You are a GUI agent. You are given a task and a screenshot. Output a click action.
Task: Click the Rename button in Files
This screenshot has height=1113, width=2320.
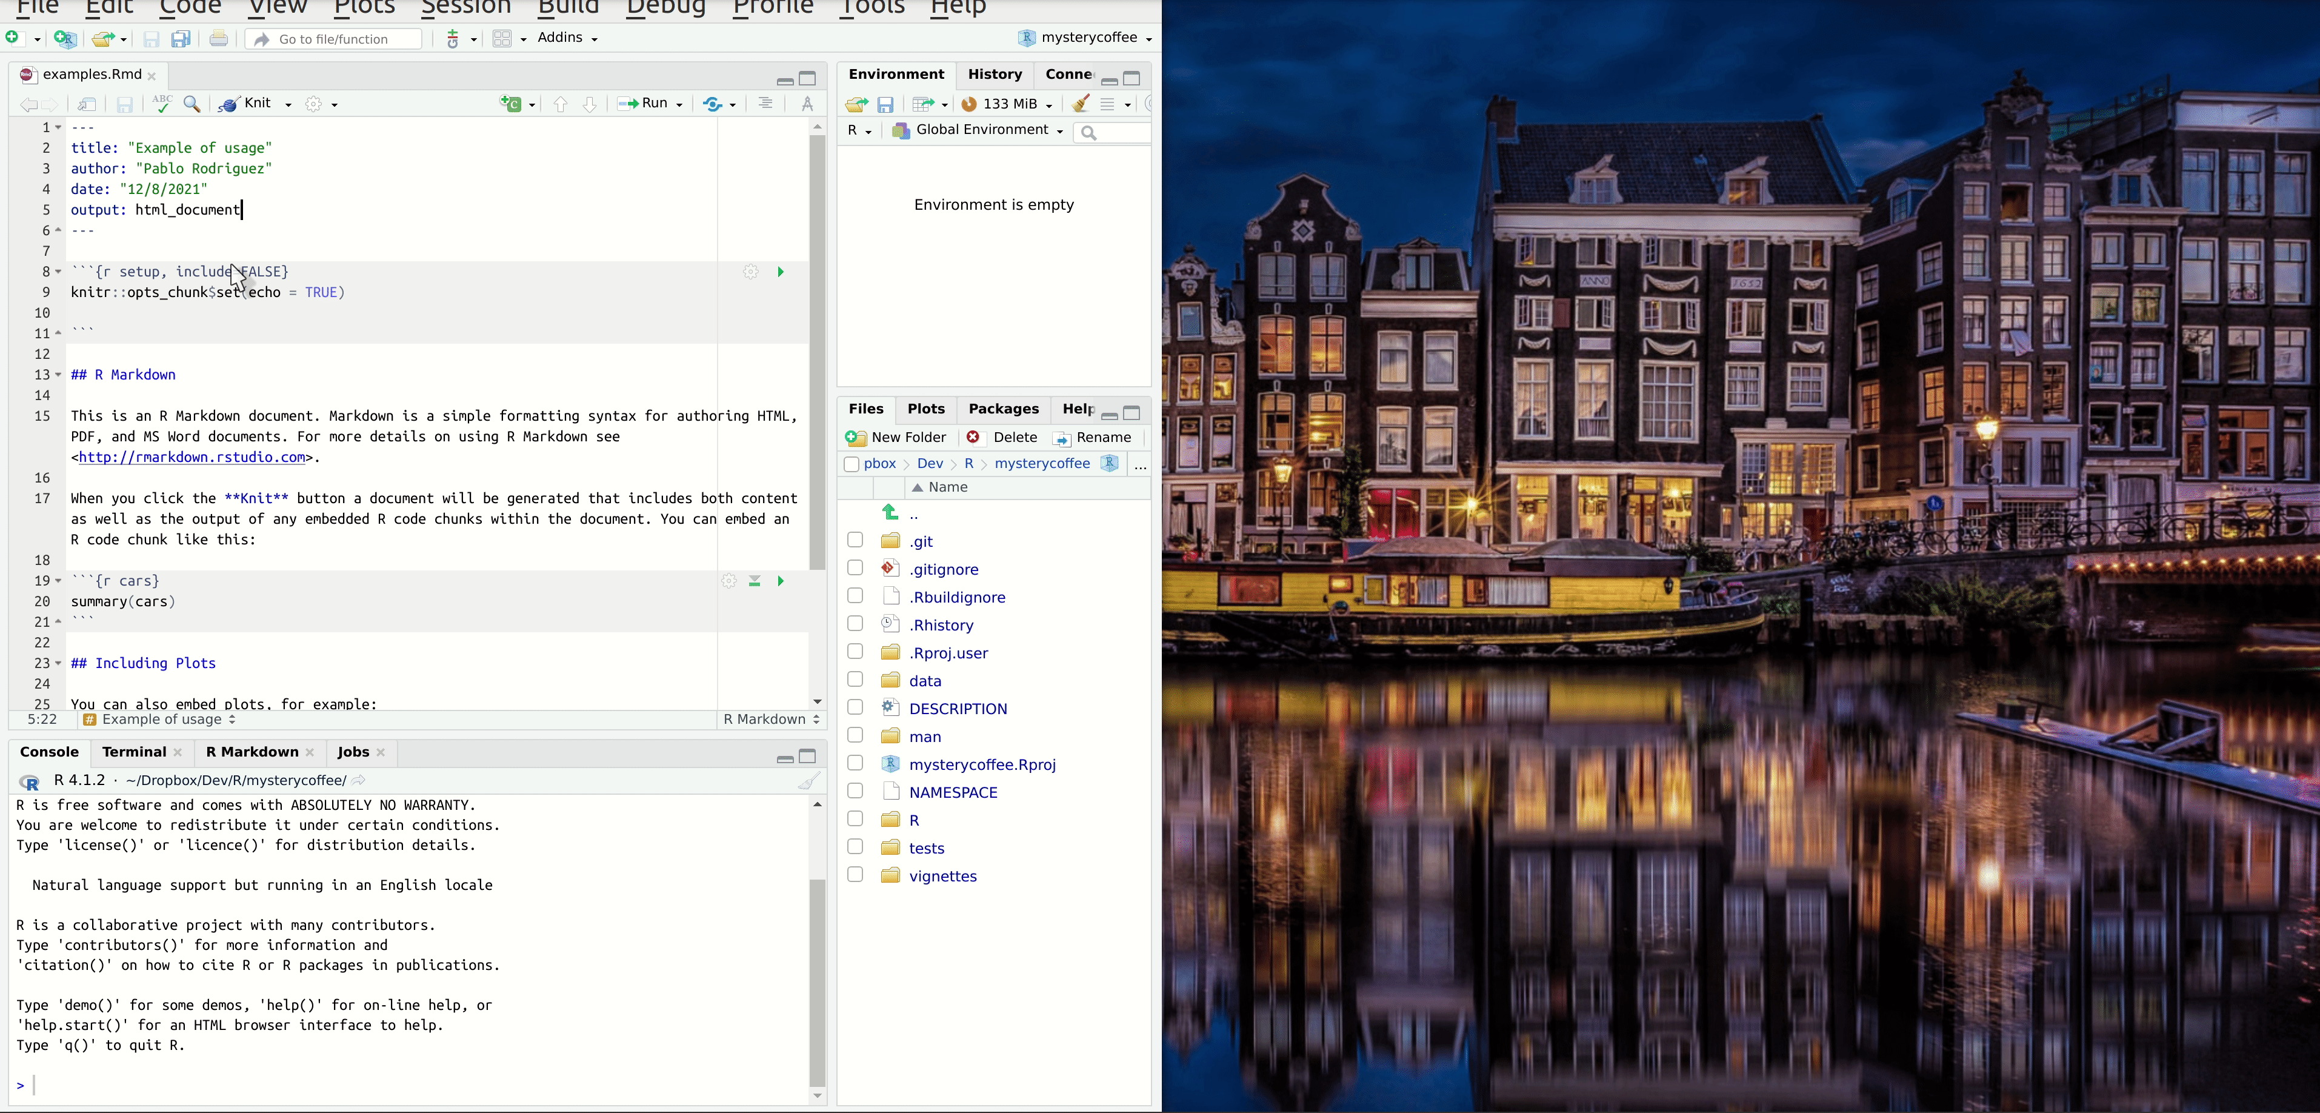(x=1093, y=438)
